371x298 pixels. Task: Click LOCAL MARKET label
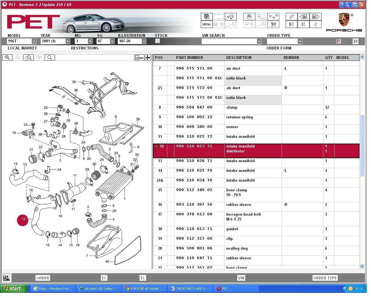point(22,48)
